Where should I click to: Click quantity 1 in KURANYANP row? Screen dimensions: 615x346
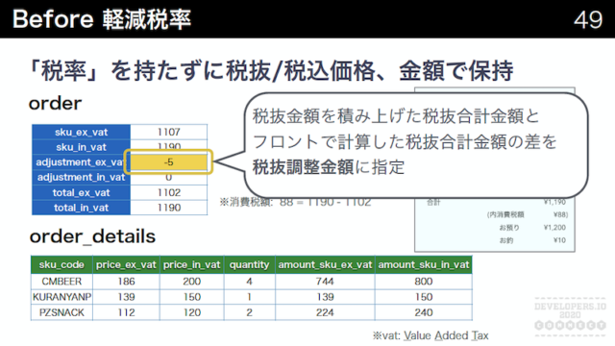pos(250,297)
